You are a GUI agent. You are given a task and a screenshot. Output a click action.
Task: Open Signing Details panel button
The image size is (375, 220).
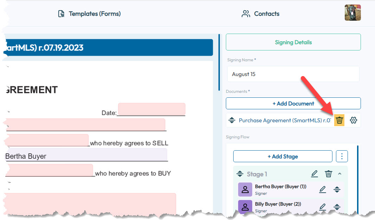pos(293,42)
